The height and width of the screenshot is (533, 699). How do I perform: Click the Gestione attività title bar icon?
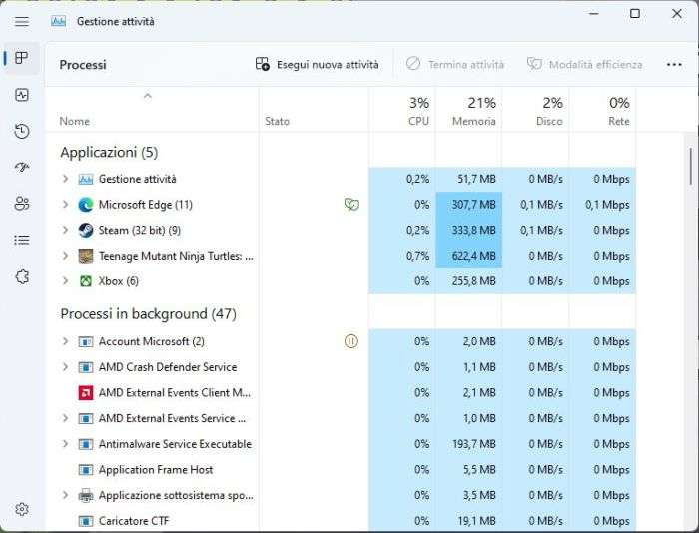click(x=58, y=21)
